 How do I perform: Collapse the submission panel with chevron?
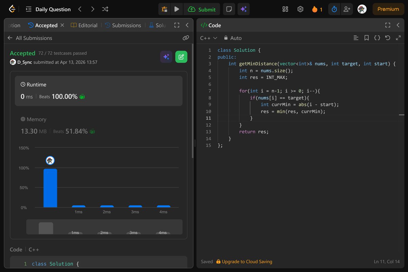(x=187, y=25)
